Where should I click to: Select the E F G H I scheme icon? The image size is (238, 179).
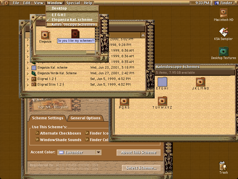click(162, 82)
